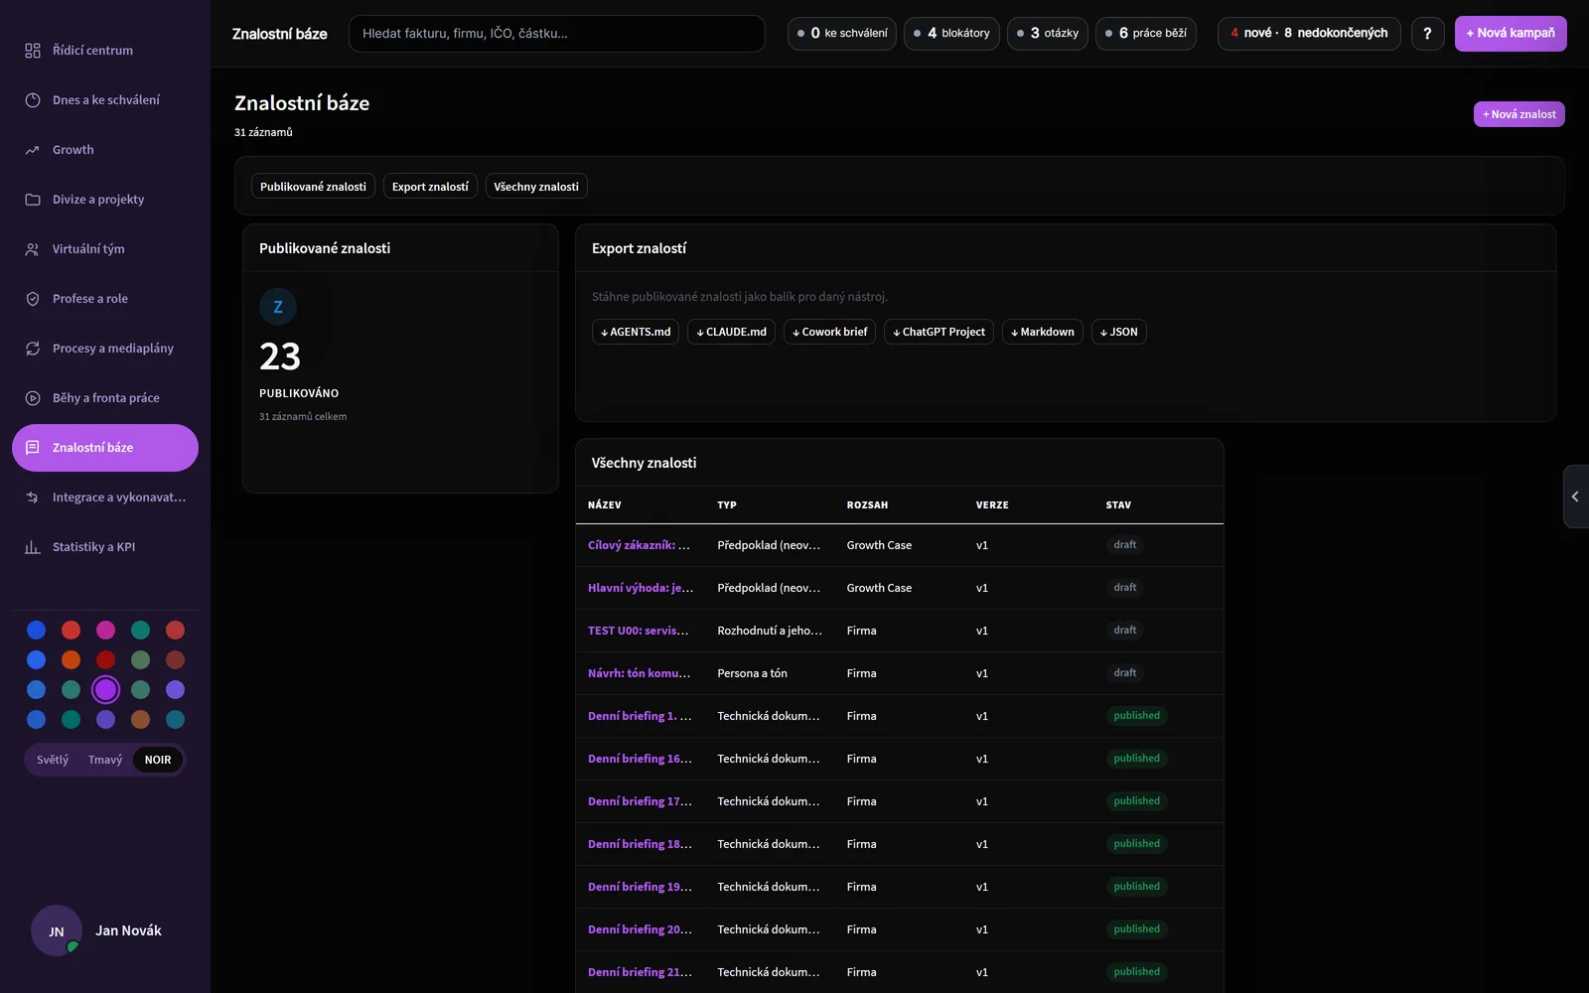Create entry with + Nová znalost
1589x993 pixels.
(1519, 114)
